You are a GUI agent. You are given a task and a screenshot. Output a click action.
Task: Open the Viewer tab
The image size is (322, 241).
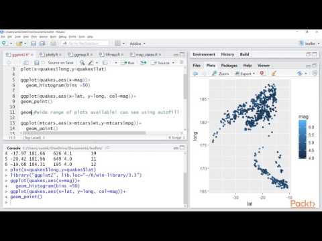pos(264,66)
